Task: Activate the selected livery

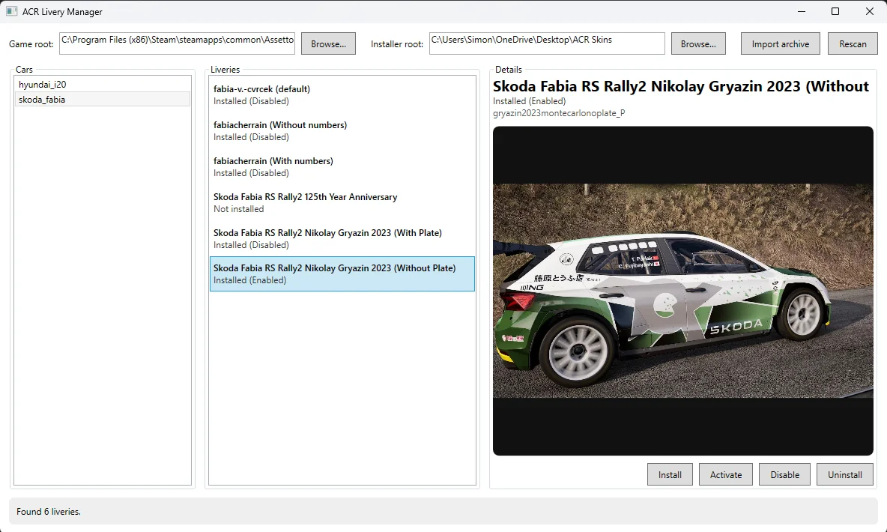Action: coord(726,474)
